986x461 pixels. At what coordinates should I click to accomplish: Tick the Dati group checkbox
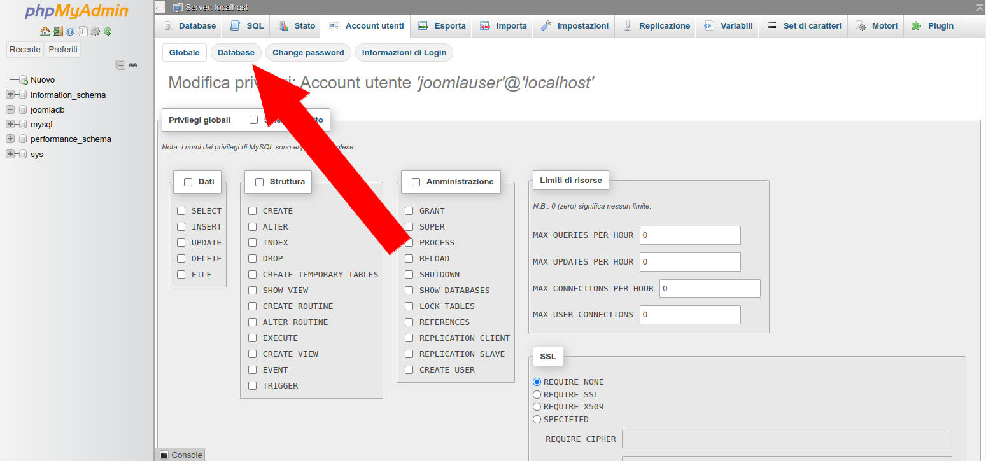[x=188, y=182]
